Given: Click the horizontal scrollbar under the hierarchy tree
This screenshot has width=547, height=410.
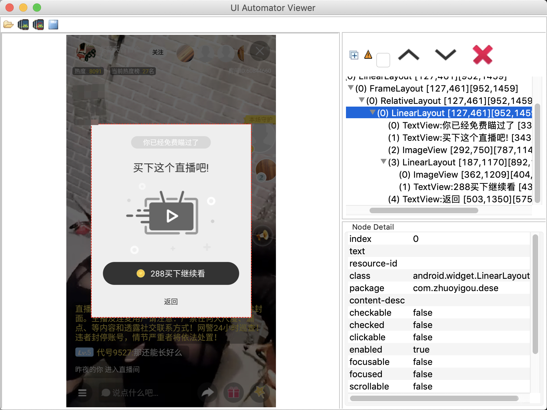Looking at the screenshot, I should [x=424, y=210].
